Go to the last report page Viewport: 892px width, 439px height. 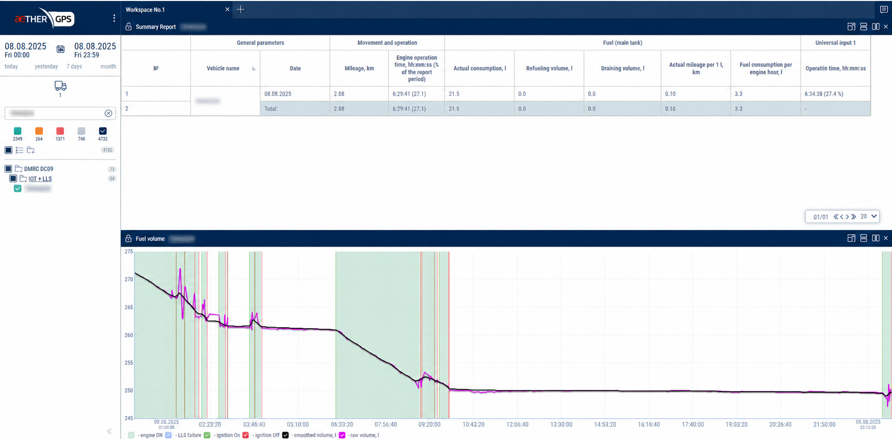pos(854,217)
